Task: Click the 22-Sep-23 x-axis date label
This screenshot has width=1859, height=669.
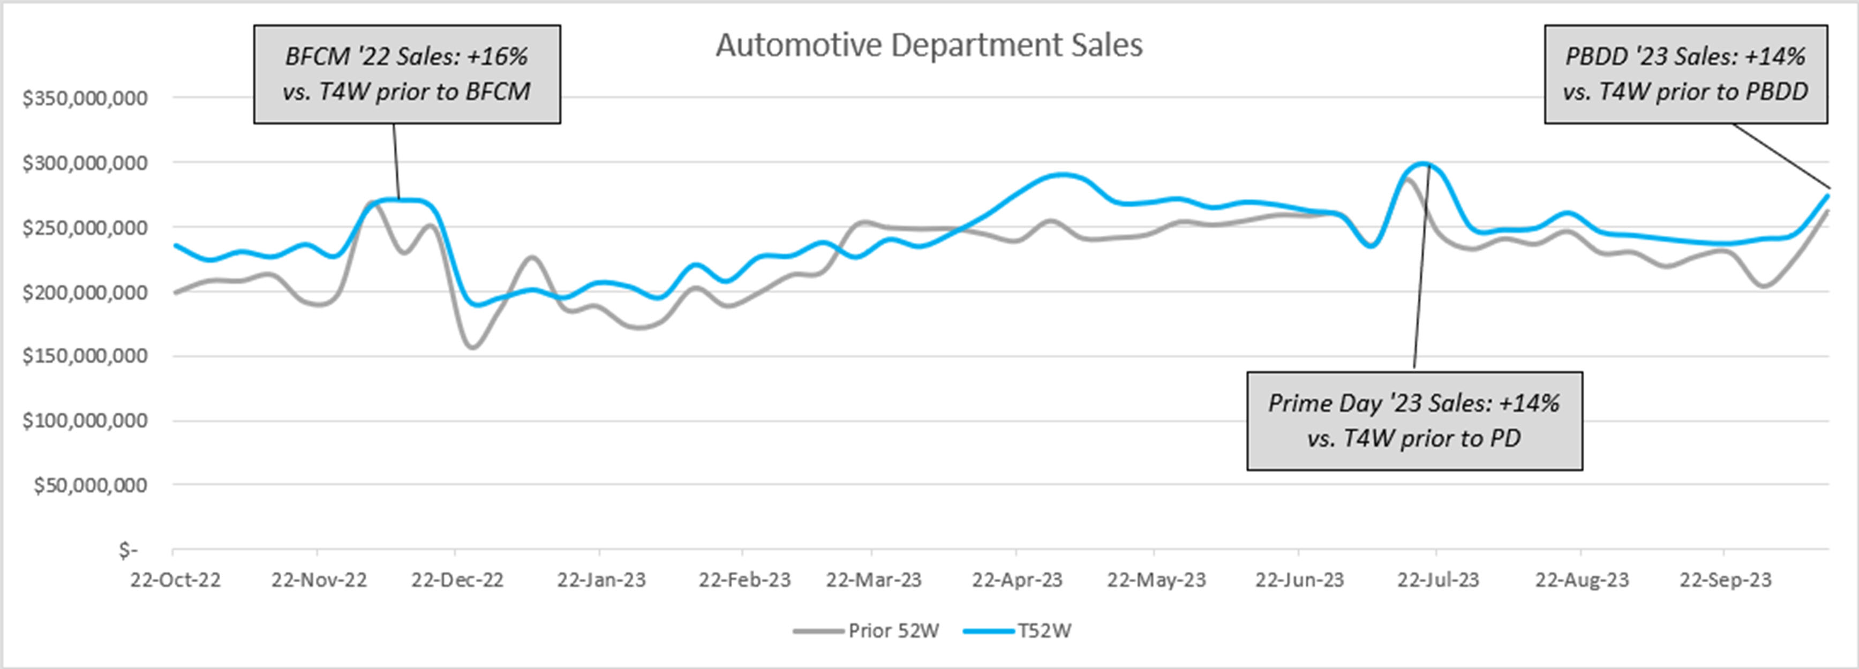Action: [1726, 580]
